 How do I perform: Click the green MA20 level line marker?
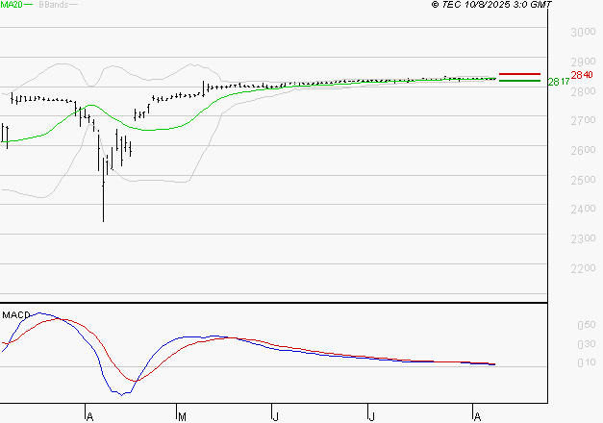tap(519, 81)
